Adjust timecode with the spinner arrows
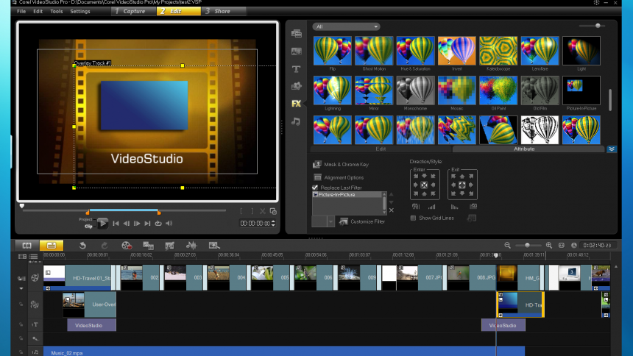 pyautogui.click(x=273, y=223)
